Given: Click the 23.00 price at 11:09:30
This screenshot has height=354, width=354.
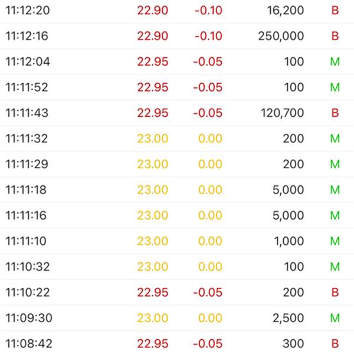Looking at the screenshot, I should pyautogui.click(x=153, y=318).
